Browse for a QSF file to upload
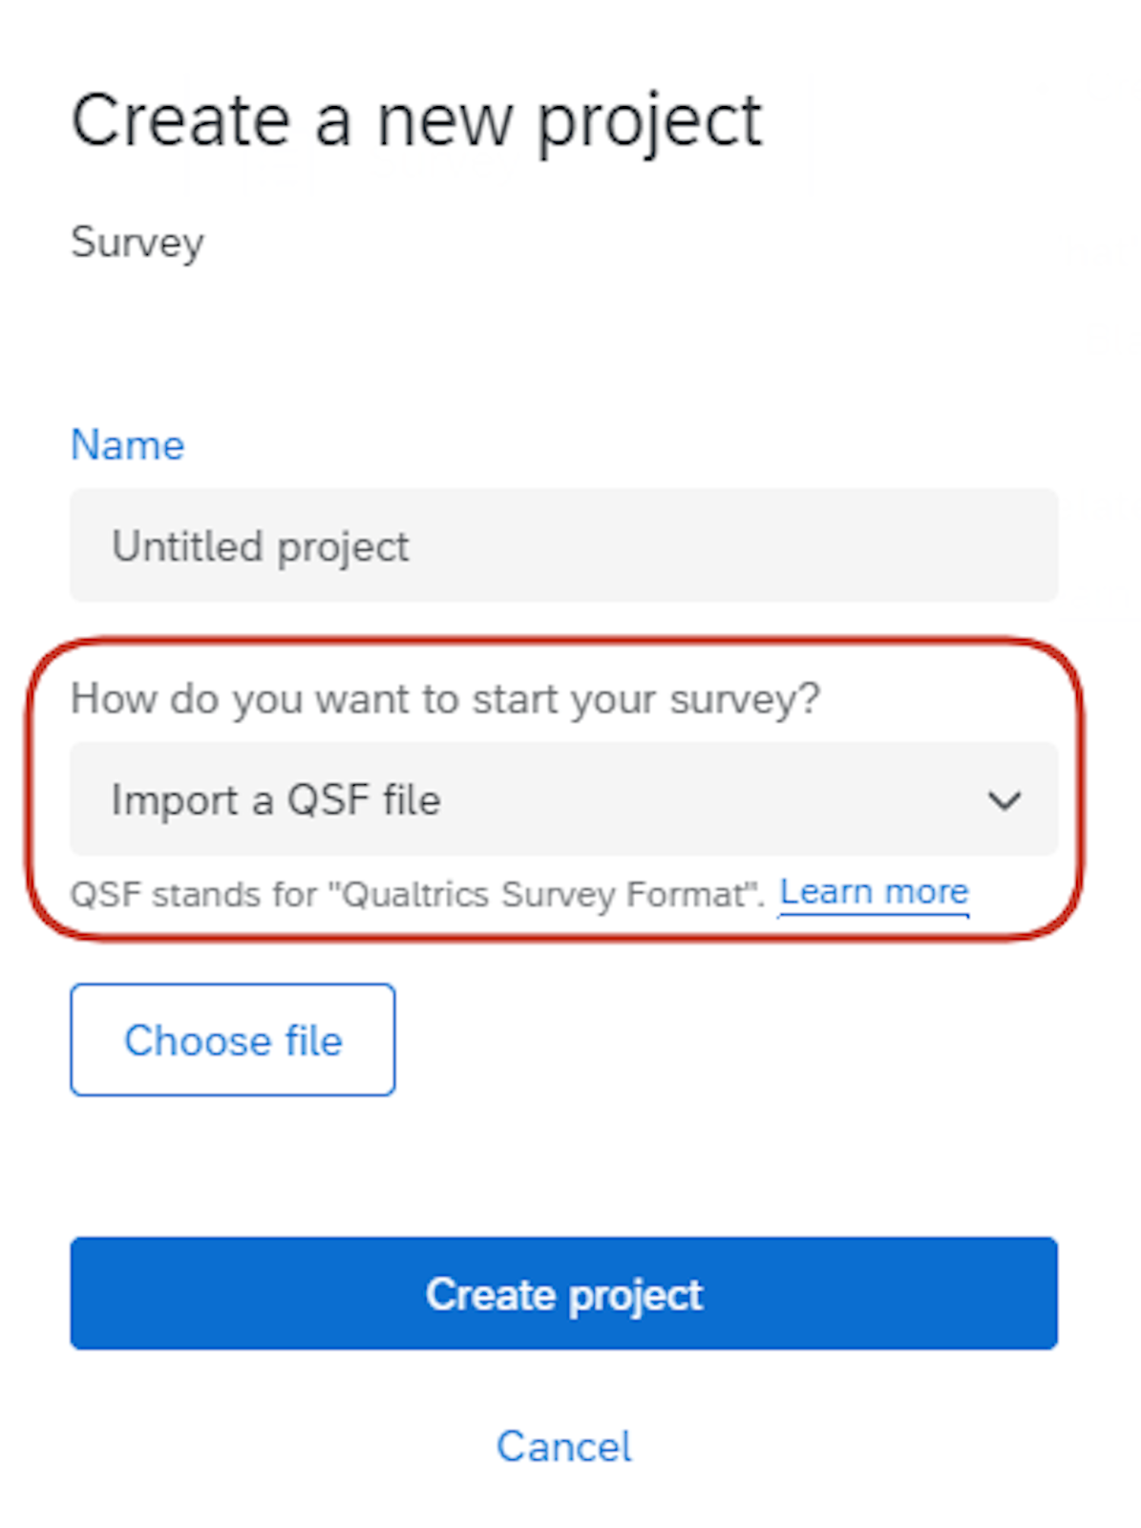The image size is (1141, 1528). pyautogui.click(x=232, y=1040)
